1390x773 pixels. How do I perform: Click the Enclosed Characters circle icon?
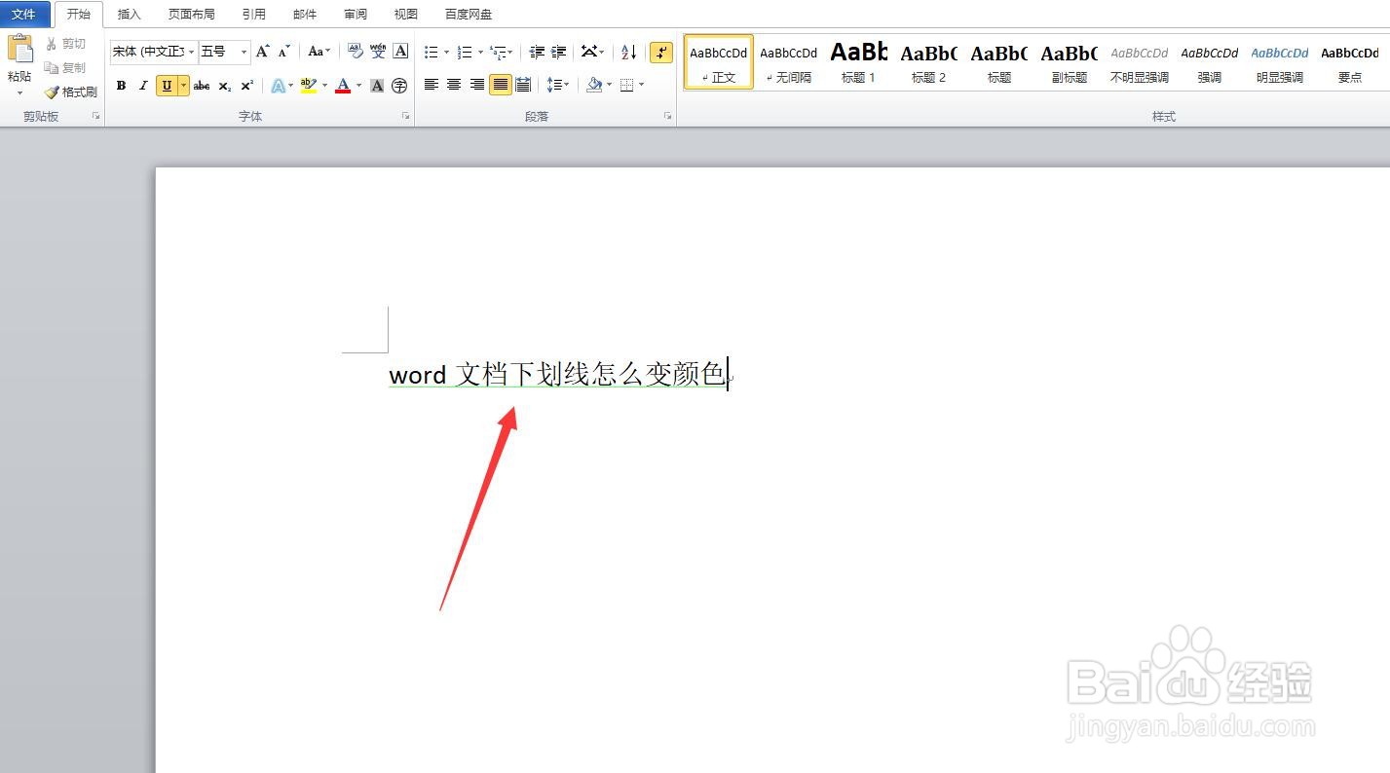point(399,86)
